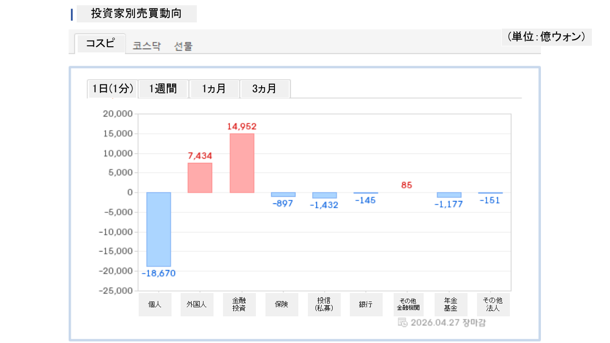Click the 保険 category label

(x=282, y=304)
